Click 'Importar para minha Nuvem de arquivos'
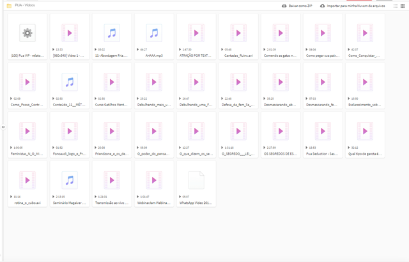This screenshot has width=409, height=262. (352, 6)
